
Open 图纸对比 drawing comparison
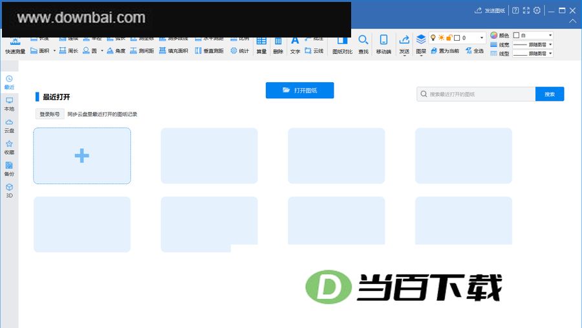(x=342, y=46)
